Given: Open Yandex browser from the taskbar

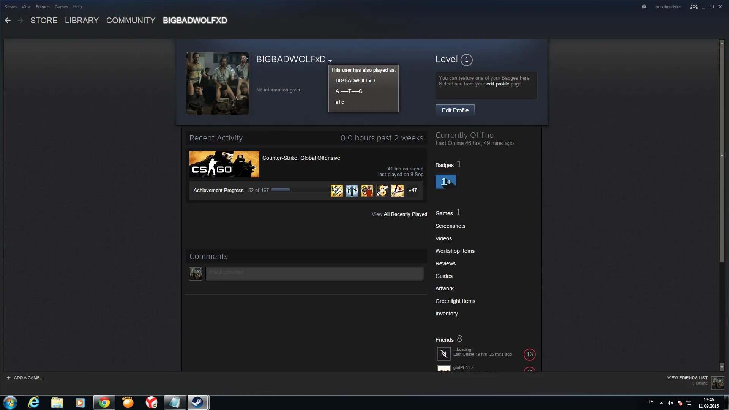Looking at the screenshot, I should pos(151,402).
